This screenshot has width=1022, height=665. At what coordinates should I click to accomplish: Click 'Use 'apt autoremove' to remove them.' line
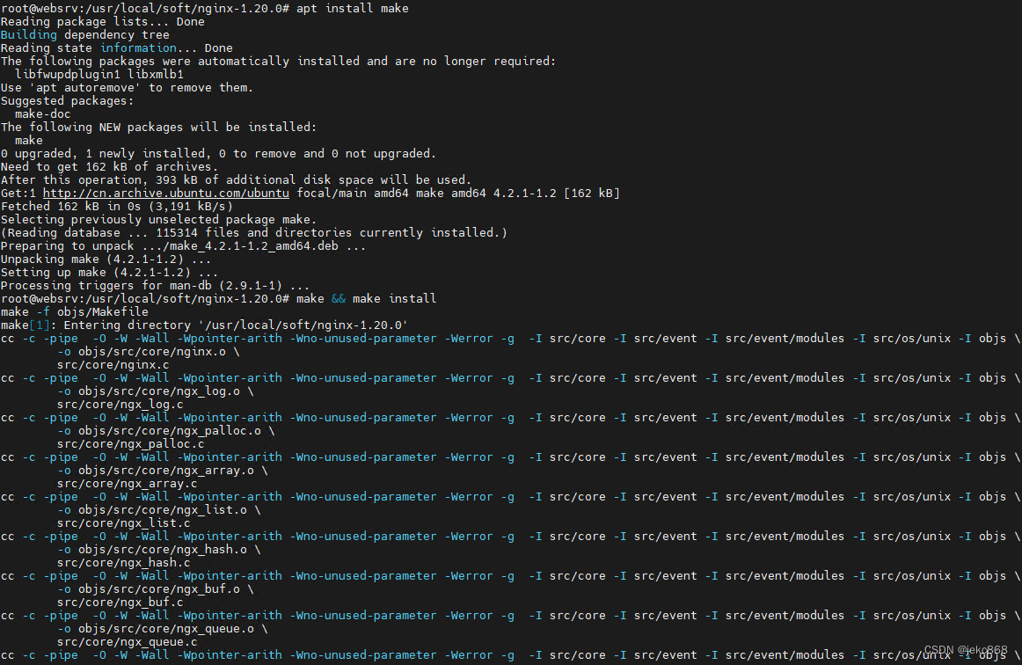[x=127, y=87]
